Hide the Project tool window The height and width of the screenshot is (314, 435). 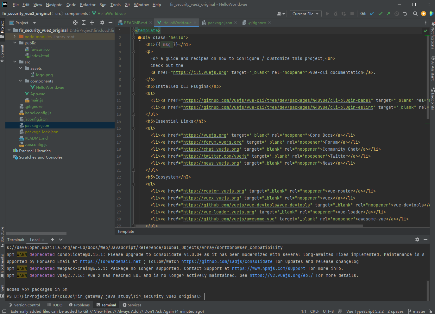tap(110, 23)
